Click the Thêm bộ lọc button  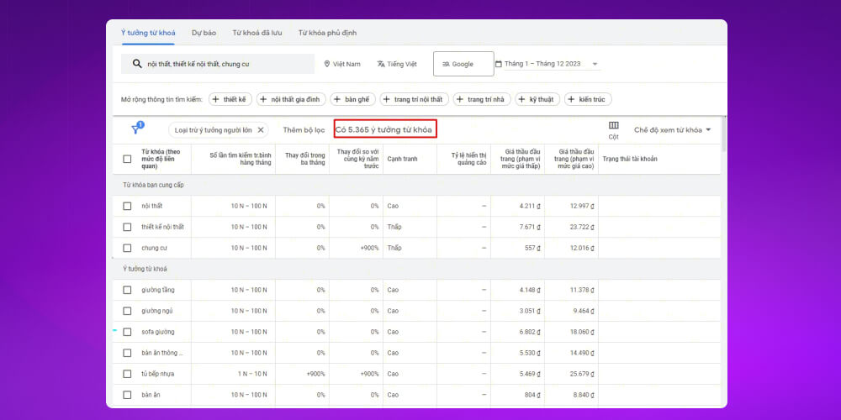pos(304,129)
